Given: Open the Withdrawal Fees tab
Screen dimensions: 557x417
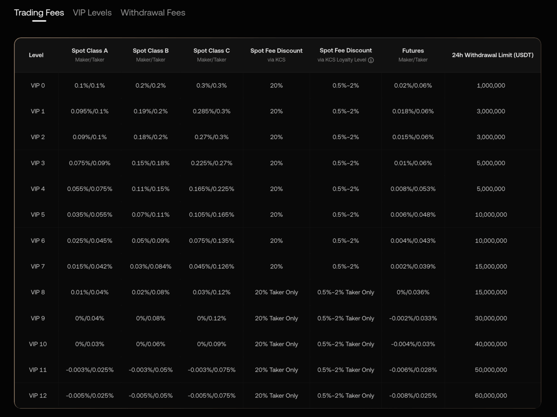Looking at the screenshot, I should [153, 12].
